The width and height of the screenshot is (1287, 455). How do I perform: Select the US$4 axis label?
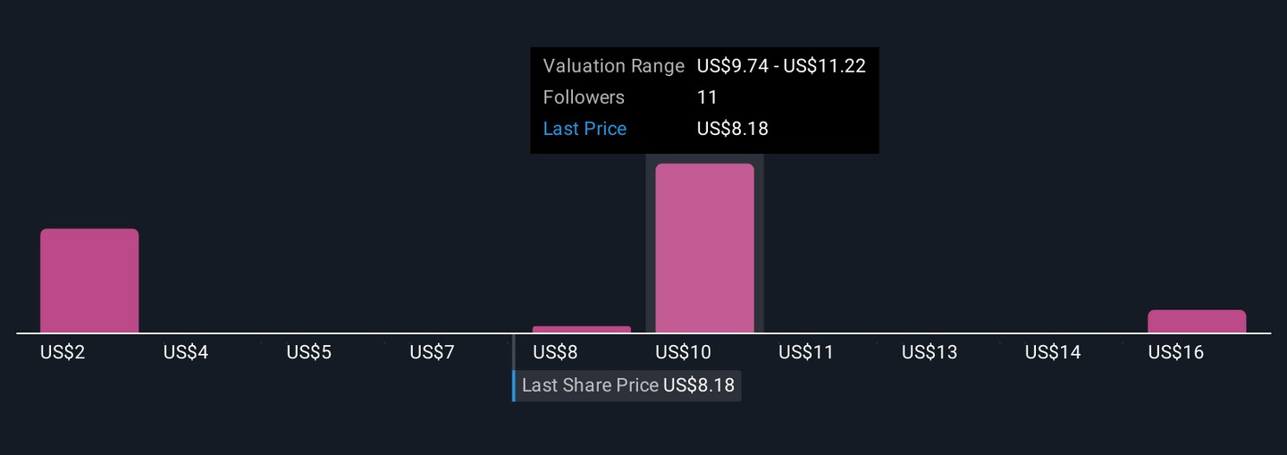[x=186, y=352]
